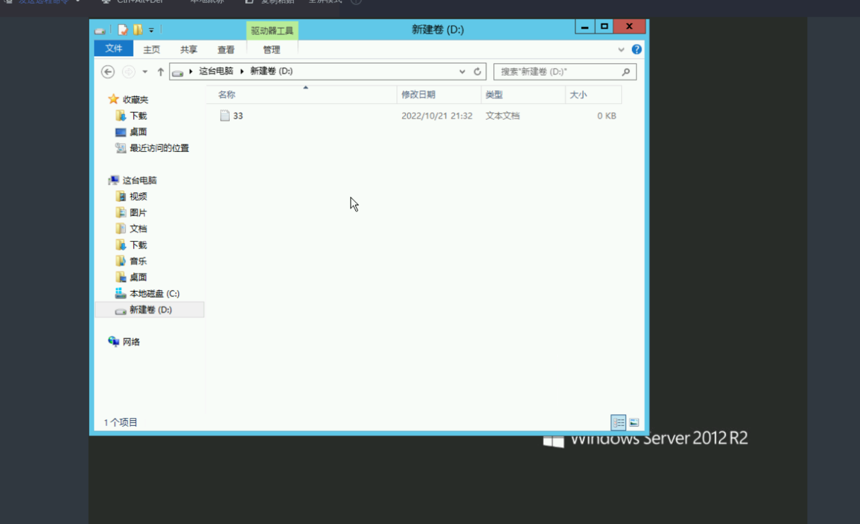The image size is (860, 524).
Task: Open the 音乐 folder in the navigation pane
Action: (138, 261)
